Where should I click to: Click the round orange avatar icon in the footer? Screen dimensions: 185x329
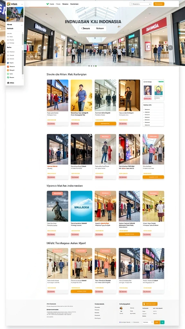click(121, 308)
